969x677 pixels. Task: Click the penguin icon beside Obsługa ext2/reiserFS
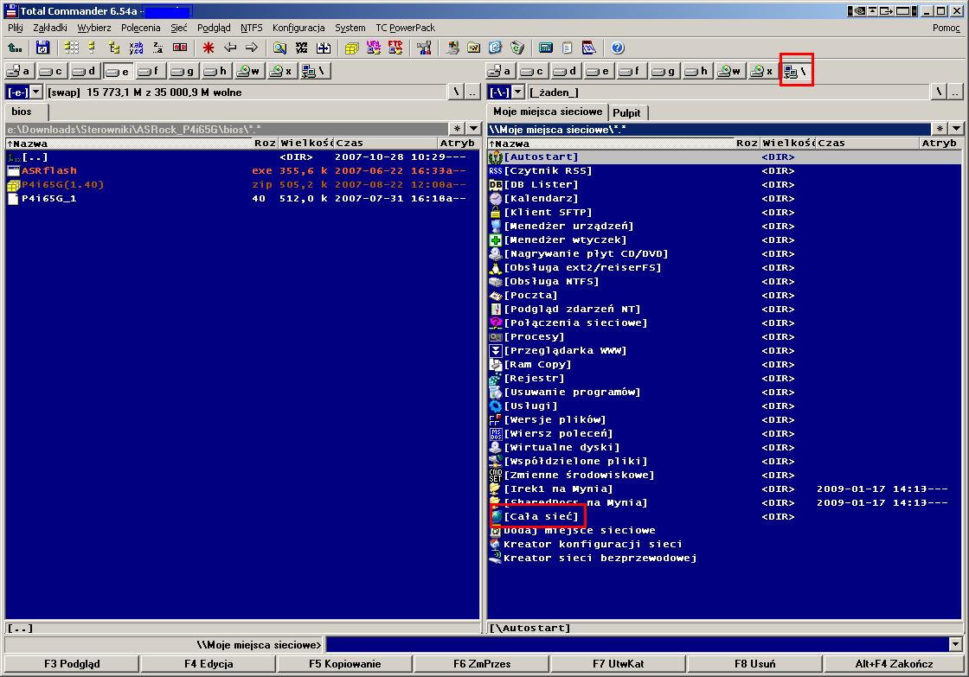click(495, 267)
